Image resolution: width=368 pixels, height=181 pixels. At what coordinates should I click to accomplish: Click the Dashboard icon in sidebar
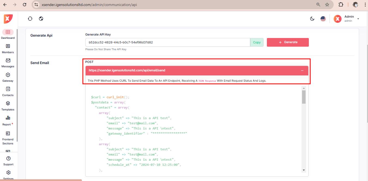pyautogui.click(x=8, y=32)
